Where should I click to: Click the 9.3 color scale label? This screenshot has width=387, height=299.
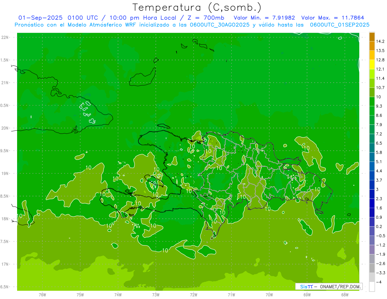pos(379,106)
